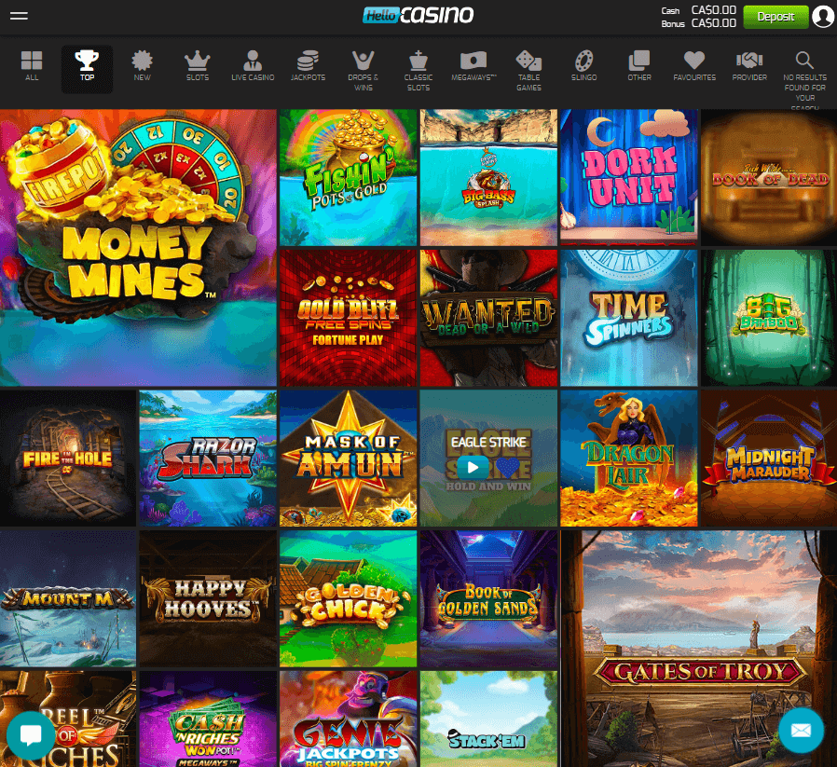Open Fire in the Hole game
This screenshot has height=767, width=837.
pos(68,459)
